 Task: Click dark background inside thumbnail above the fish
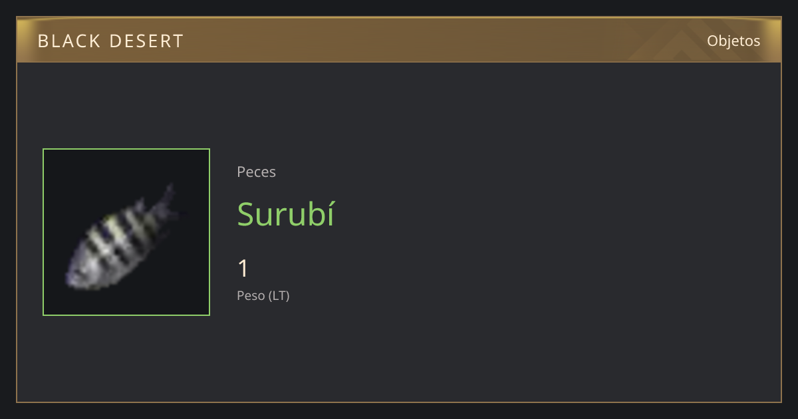(x=106, y=170)
